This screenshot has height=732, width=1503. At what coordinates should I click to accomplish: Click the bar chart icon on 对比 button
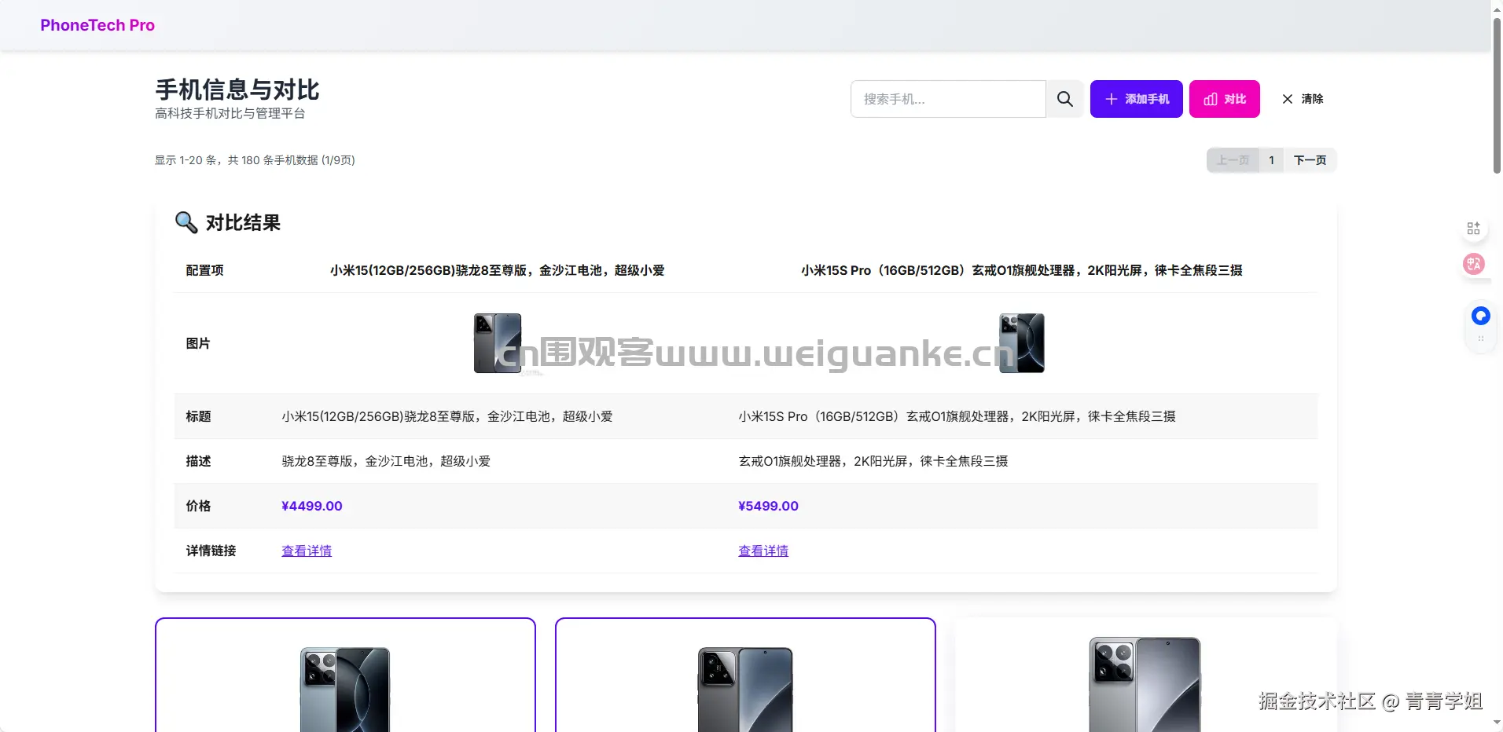pyautogui.click(x=1210, y=99)
